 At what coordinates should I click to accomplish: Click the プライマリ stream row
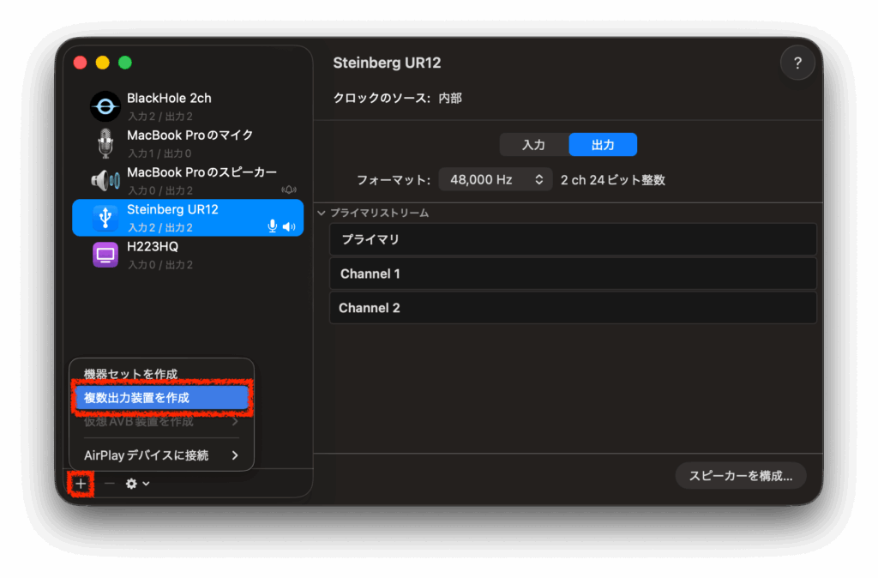pyautogui.click(x=573, y=240)
